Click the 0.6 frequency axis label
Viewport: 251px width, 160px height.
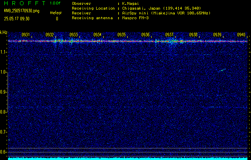(x=3, y=152)
